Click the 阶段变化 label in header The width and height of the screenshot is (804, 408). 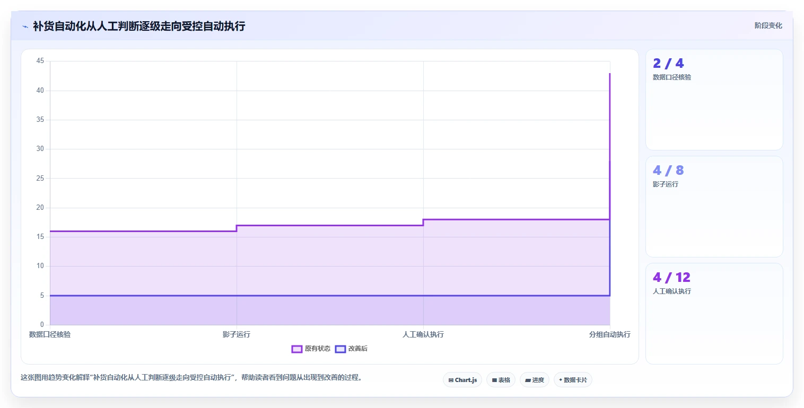click(768, 25)
